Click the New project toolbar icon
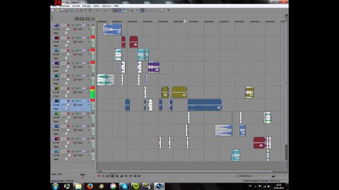Image resolution: width=339 pixels, height=190 pixels. (53, 11)
